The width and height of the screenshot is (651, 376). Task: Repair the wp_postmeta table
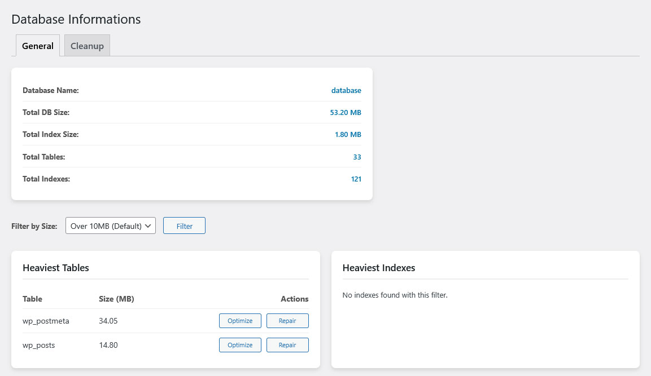(287, 321)
